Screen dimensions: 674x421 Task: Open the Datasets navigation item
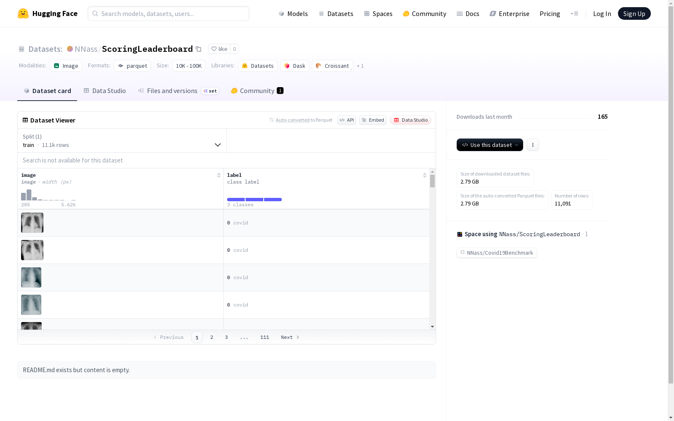pos(336,13)
